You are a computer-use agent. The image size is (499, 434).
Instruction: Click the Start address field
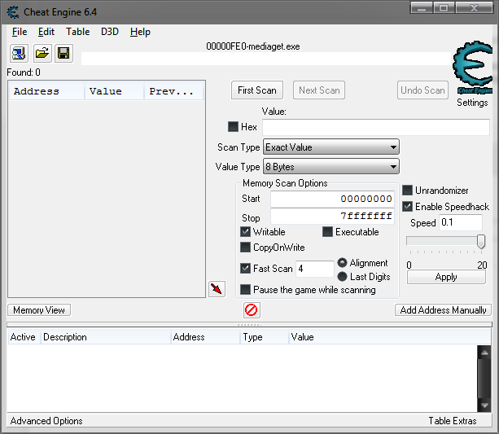[x=332, y=199]
